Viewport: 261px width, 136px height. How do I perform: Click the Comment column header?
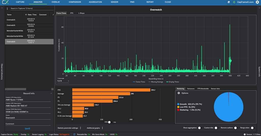click(x=43, y=15)
